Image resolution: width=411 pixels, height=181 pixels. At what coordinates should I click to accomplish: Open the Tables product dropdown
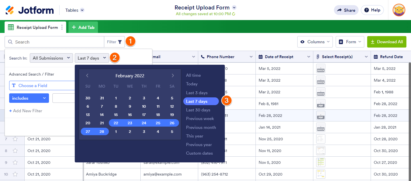point(74,10)
